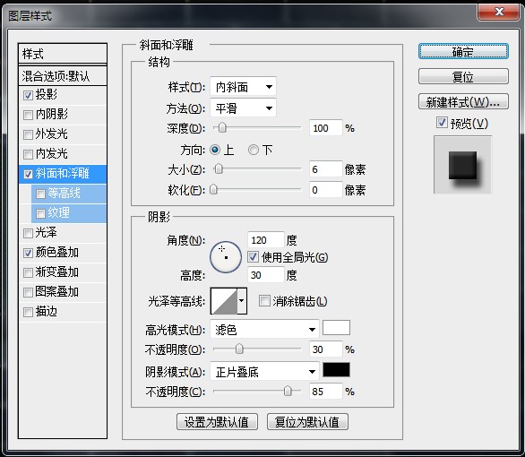This screenshot has width=525, height=457.
Task: Enable the 图案叠加 pattern overlay checkbox
Action: click(x=28, y=292)
